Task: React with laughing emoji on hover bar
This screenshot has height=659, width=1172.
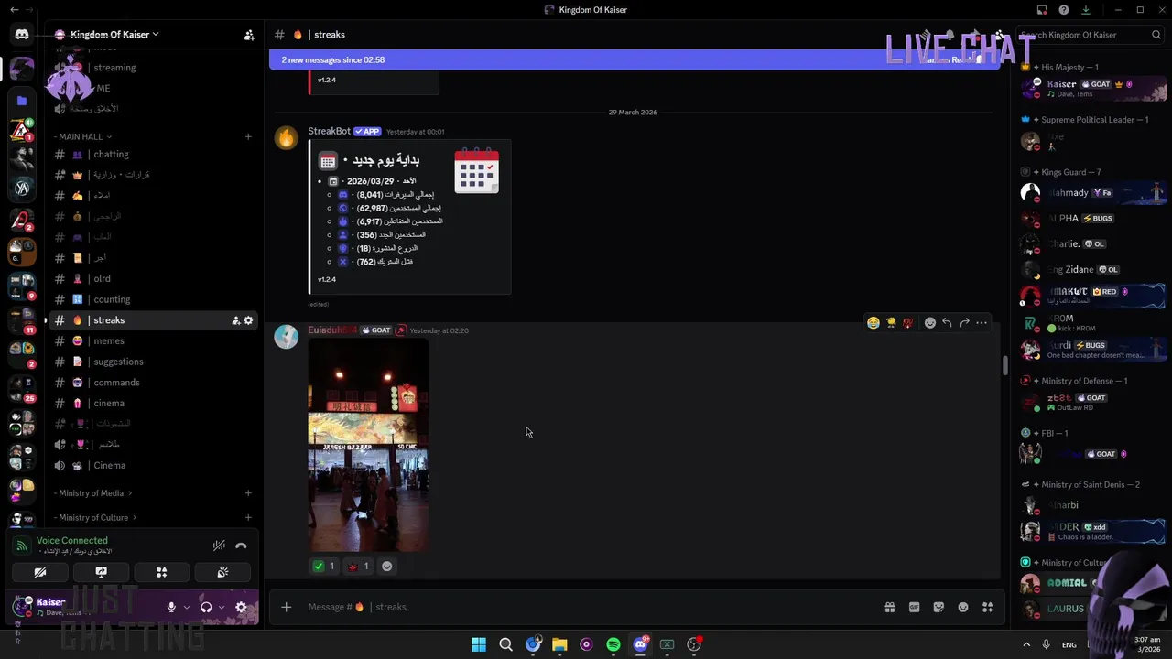Action: (x=874, y=322)
